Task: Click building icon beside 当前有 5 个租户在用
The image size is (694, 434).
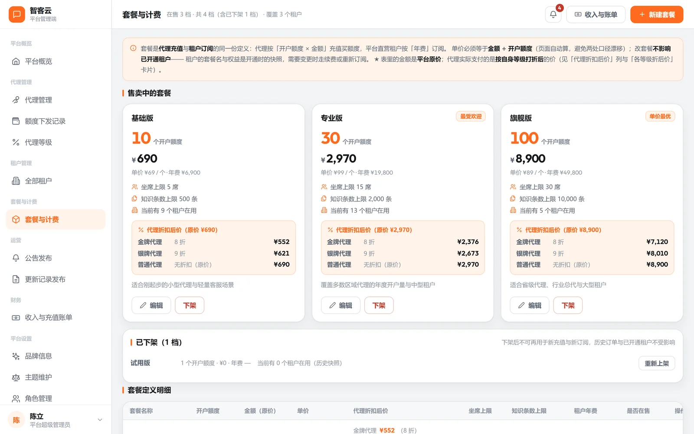Action: click(513, 210)
